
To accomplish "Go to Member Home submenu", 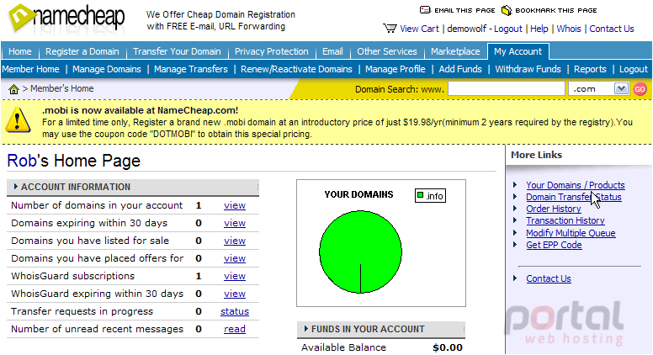I will point(30,69).
